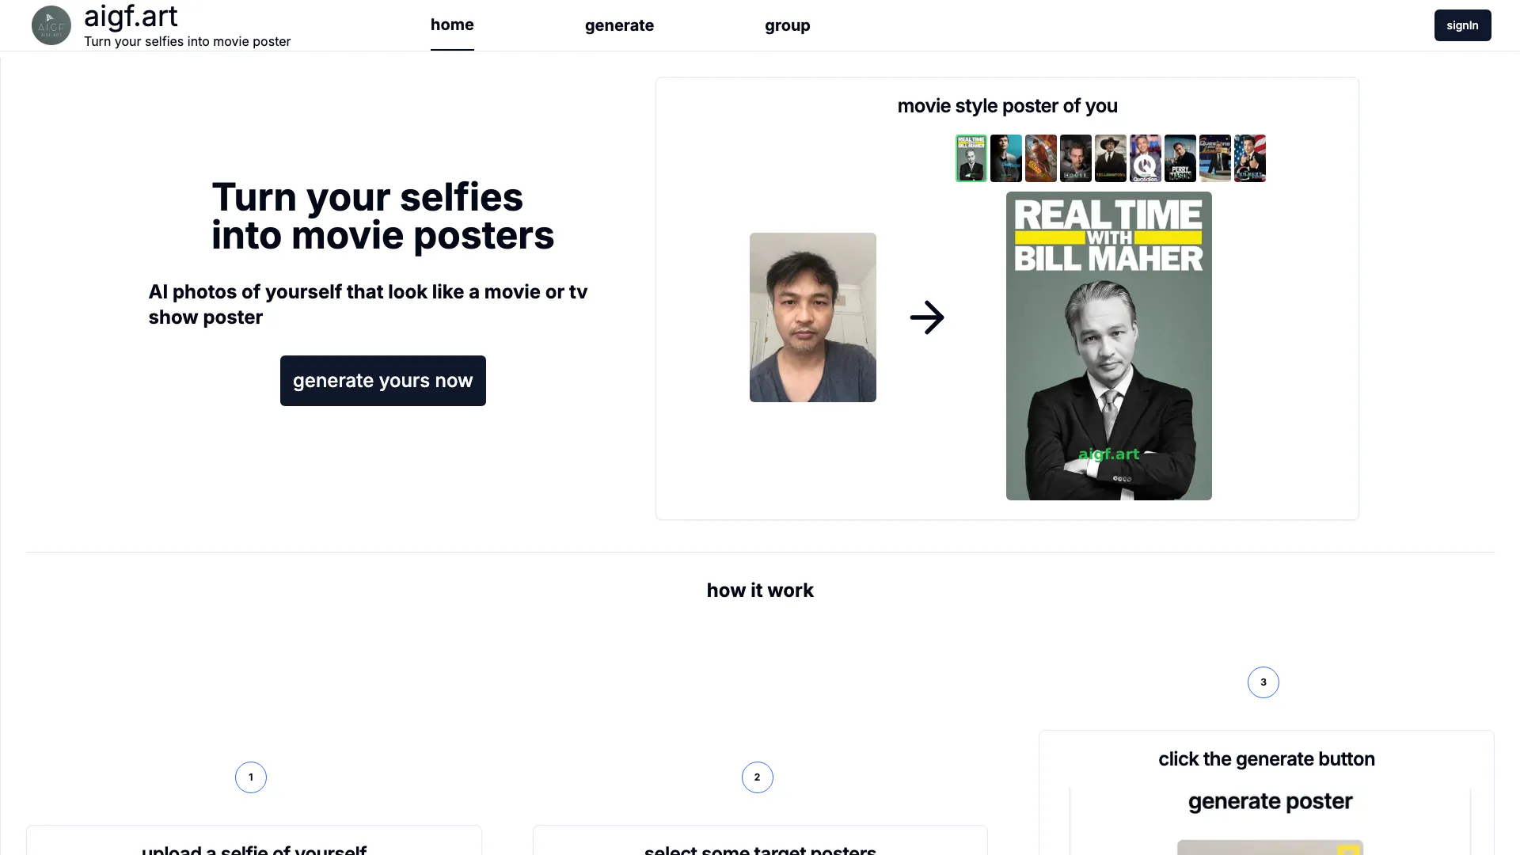The image size is (1520, 855).
Task: Pick the Quotidien poster thumbnail
Action: point(1146,158)
